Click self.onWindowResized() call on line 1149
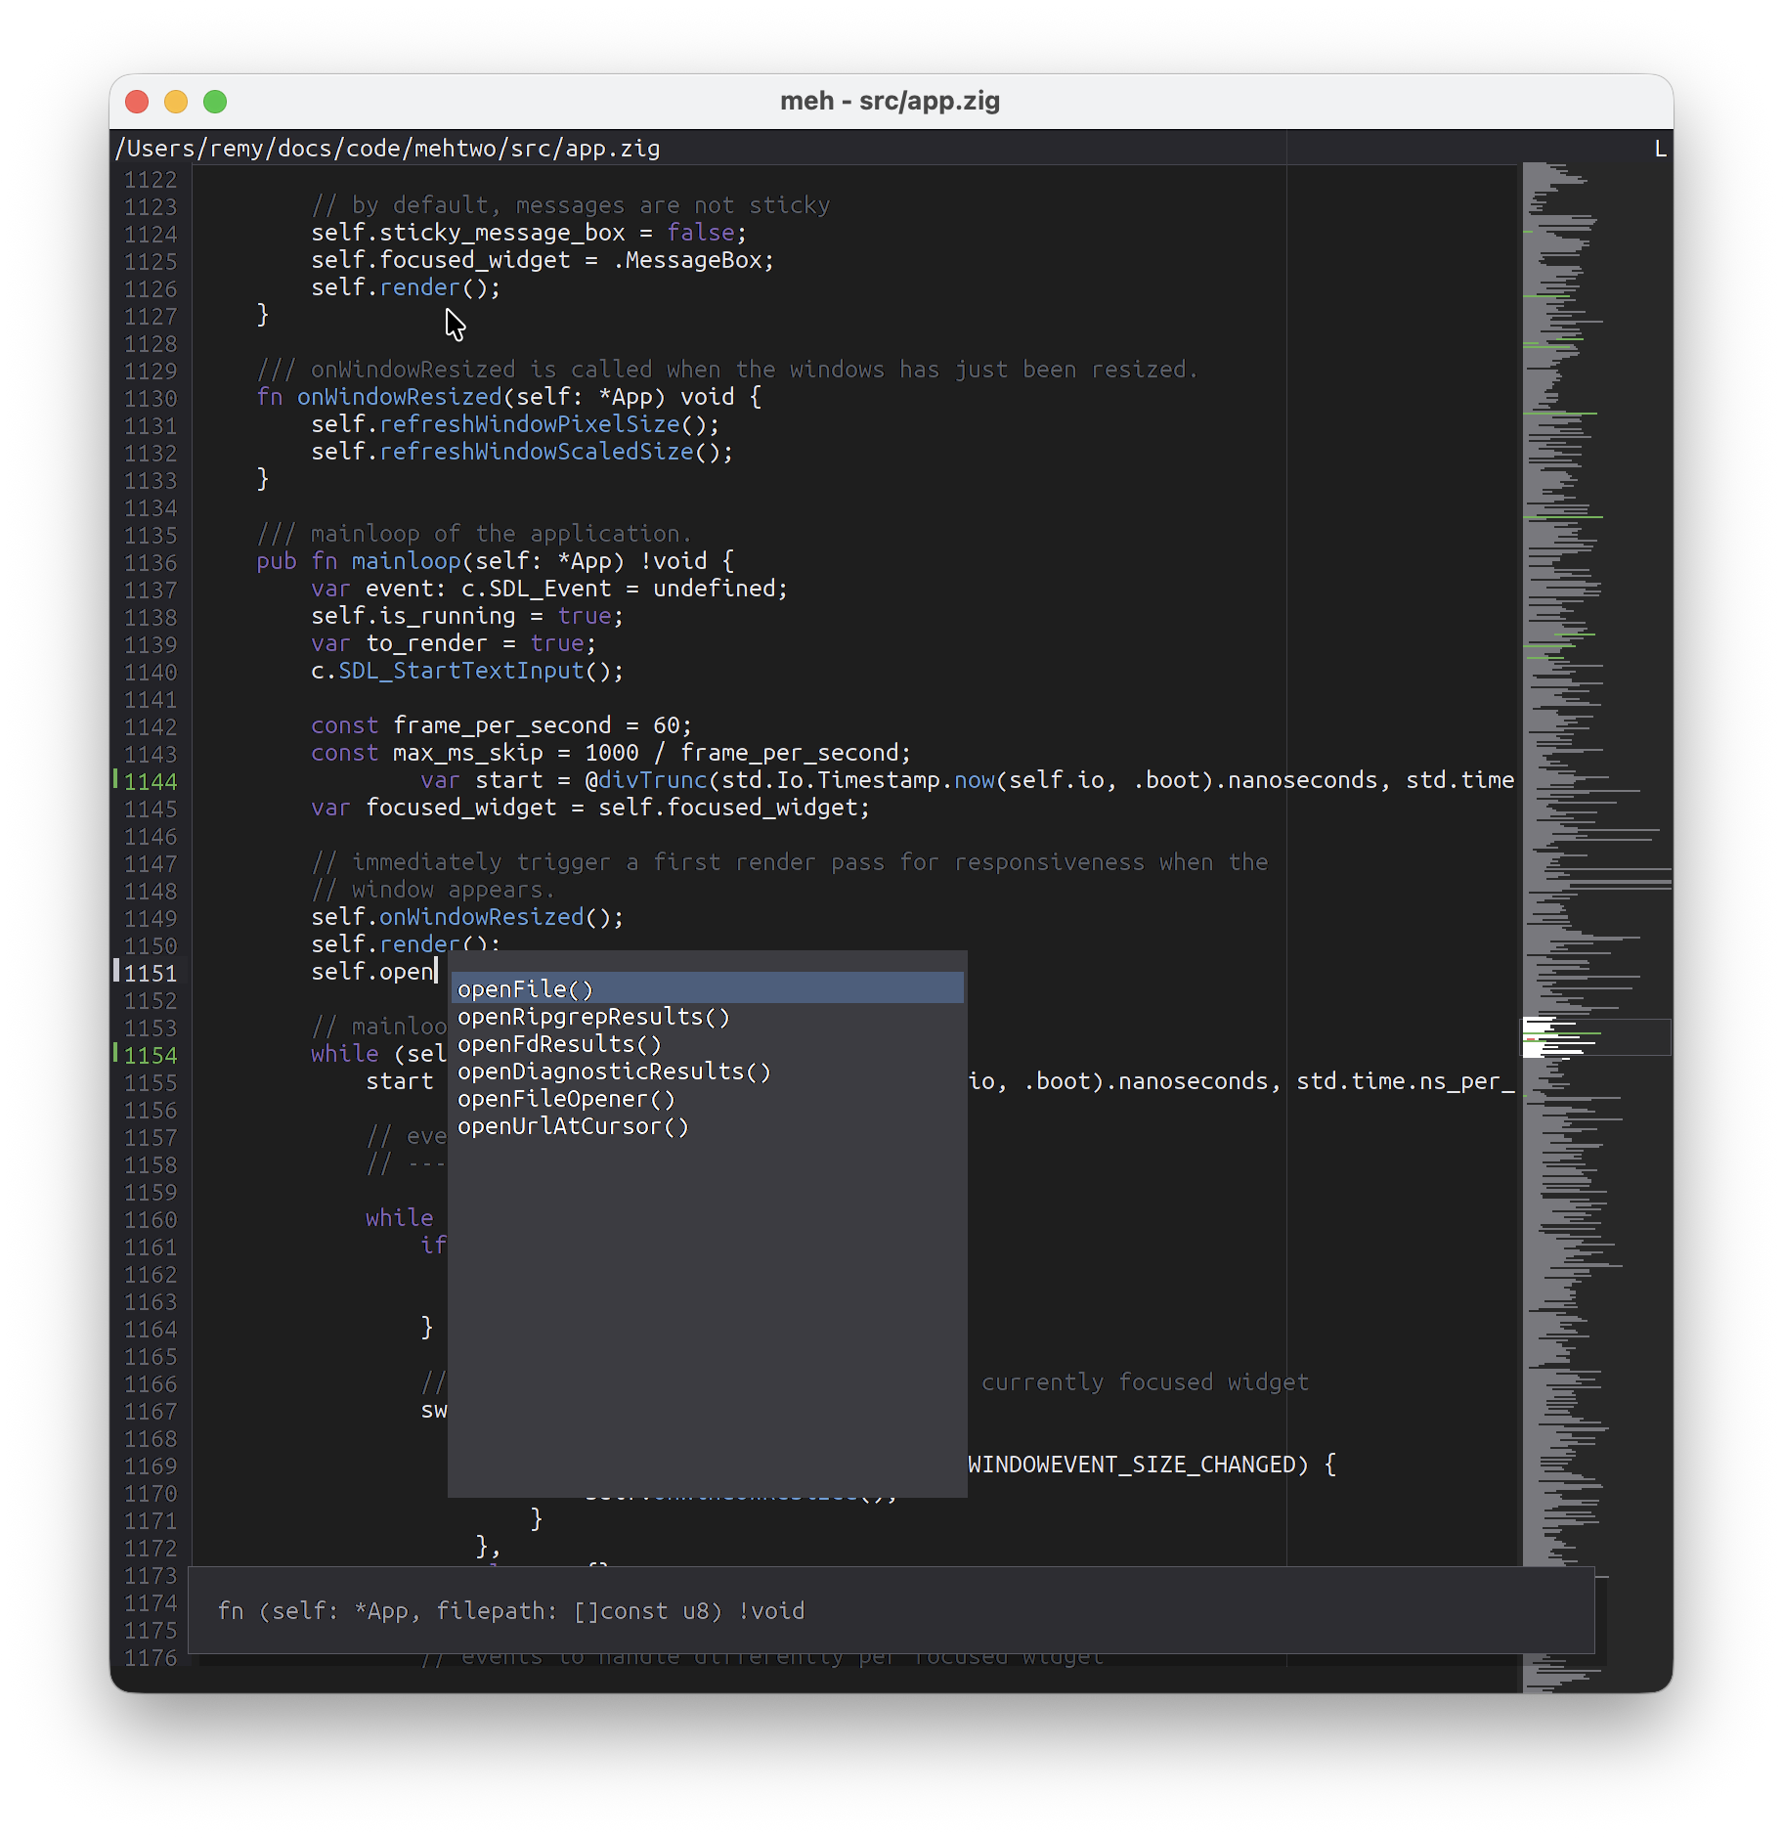1783x1838 pixels. [467, 917]
